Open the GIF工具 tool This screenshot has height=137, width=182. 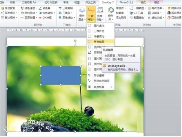[x=136, y=13]
